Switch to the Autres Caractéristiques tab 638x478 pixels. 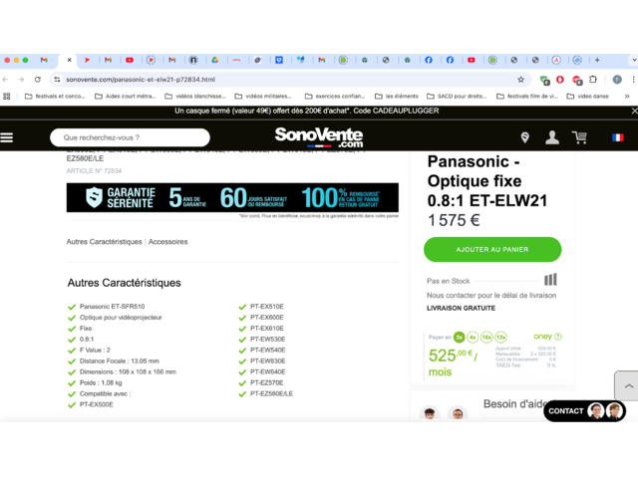click(x=104, y=242)
